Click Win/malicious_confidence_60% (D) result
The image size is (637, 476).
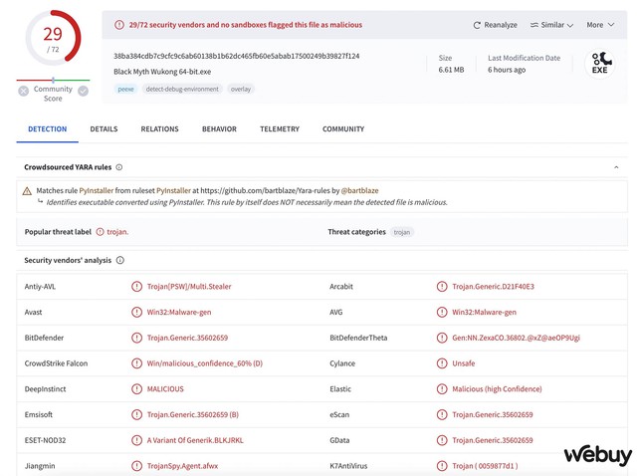(205, 363)
